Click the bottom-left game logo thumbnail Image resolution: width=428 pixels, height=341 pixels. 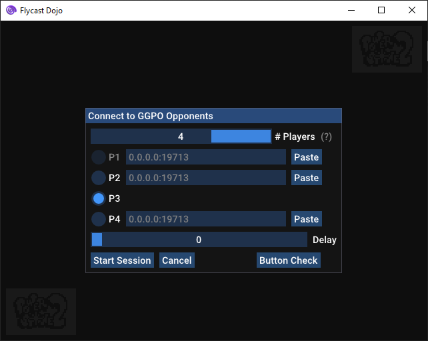coord(41,312)
